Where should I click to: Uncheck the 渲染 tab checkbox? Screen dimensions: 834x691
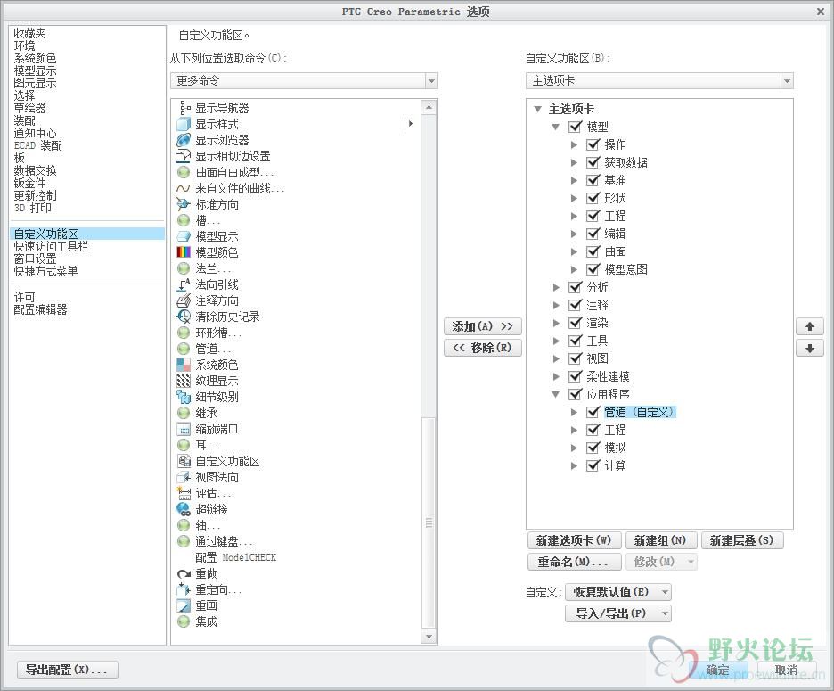[575, 323]
